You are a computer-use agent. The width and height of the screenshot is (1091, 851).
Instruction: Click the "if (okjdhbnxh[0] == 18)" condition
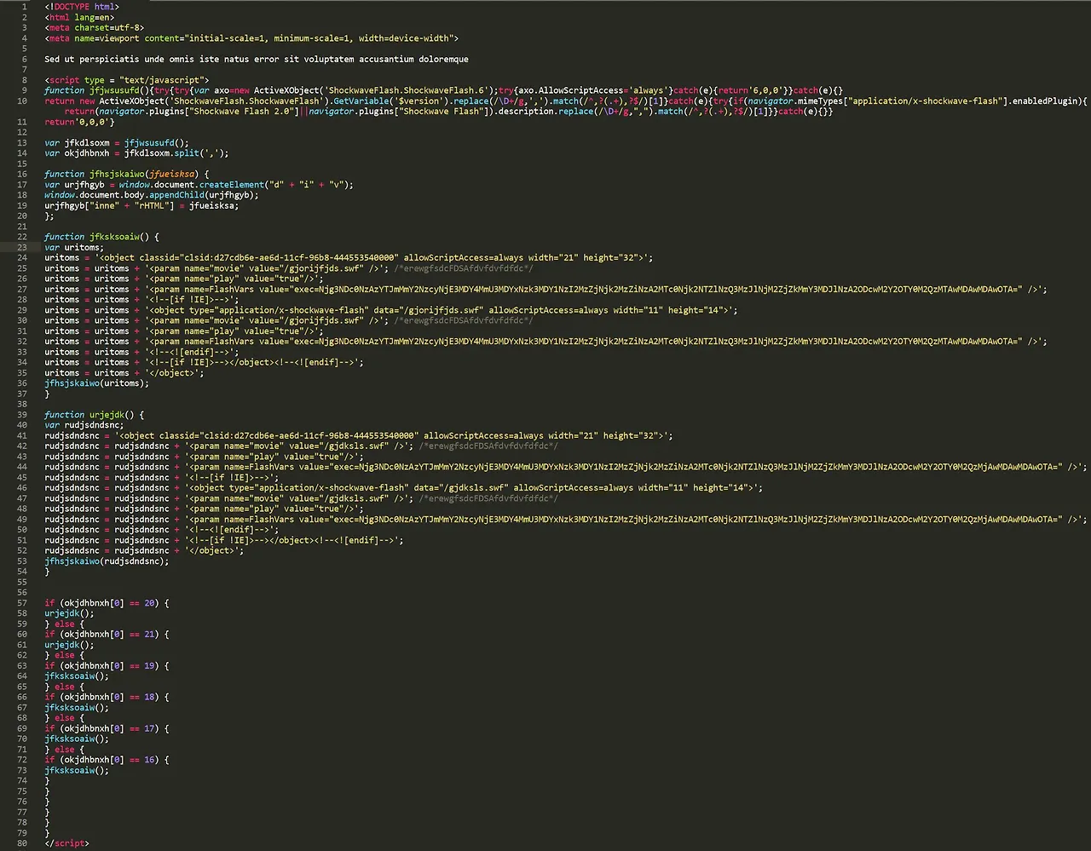coord(107,697)
